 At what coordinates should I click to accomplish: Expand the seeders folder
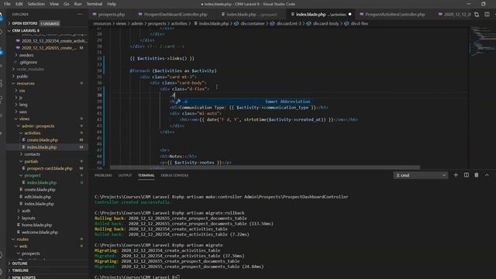tap(26, 55)
